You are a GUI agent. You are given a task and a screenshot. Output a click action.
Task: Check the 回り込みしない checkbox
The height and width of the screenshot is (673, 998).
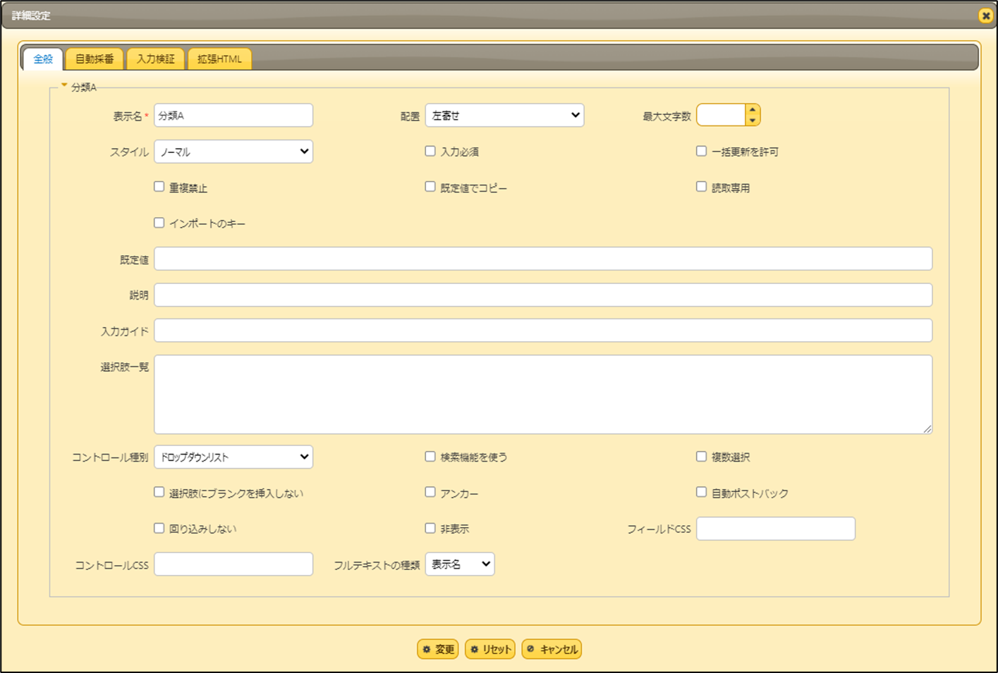[x=159, y=528]
